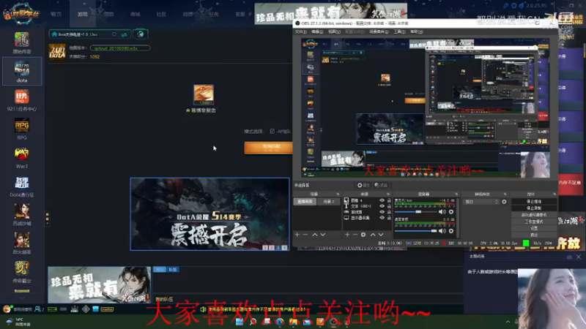
Task: Expand more games chevron at sidebar bottom
Action: 22,298
